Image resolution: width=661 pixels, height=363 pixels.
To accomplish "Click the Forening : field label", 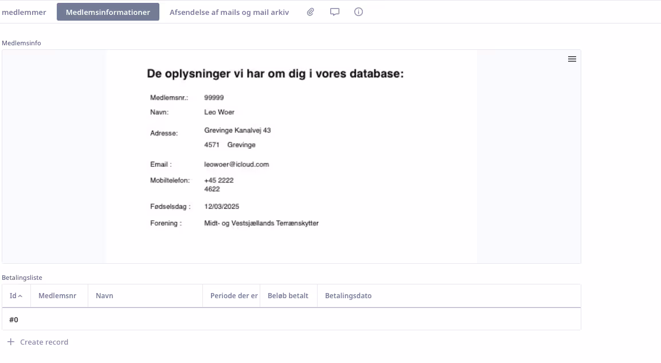I will coord(166,223).
